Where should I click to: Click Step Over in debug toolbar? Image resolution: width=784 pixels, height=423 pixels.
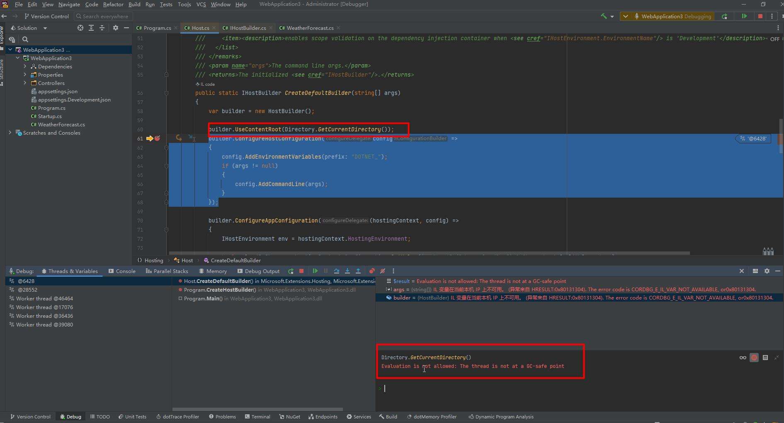coord(337,271)
